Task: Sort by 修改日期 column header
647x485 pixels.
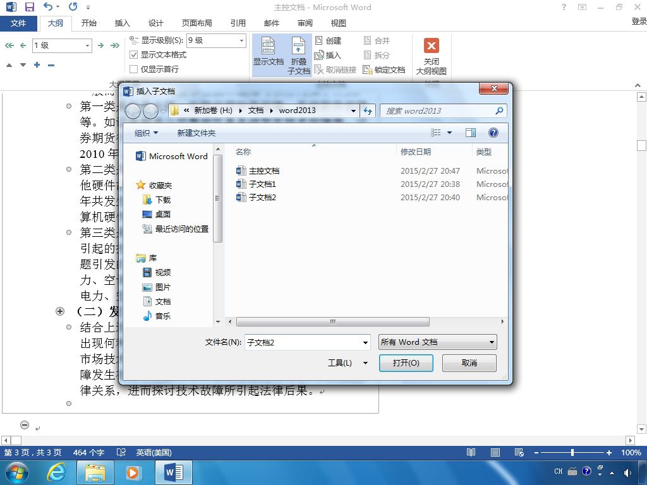Action: click(x=416, y=152)
